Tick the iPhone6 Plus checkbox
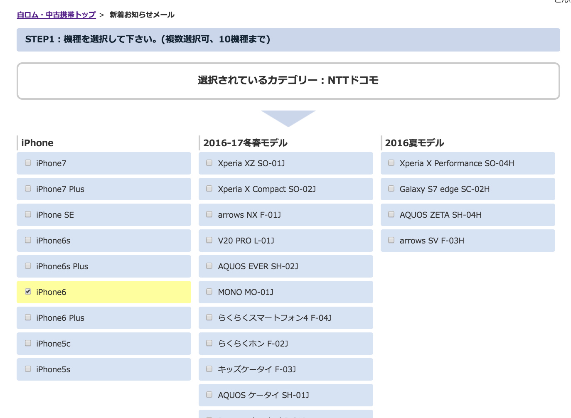The width and height of the screenshot is (571, 418). pos(28,317)
